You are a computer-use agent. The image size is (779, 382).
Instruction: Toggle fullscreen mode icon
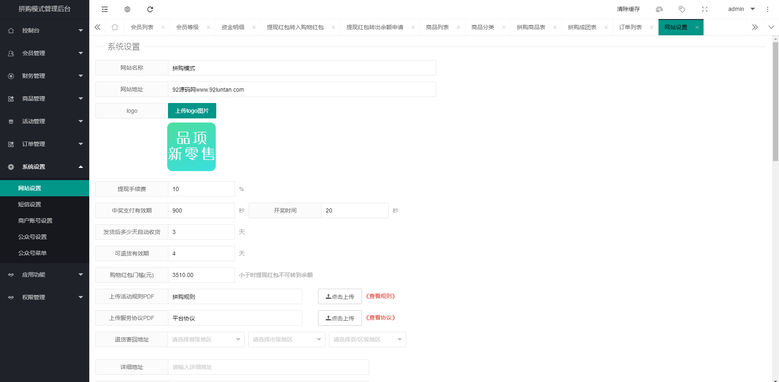[x=705, y=9]
